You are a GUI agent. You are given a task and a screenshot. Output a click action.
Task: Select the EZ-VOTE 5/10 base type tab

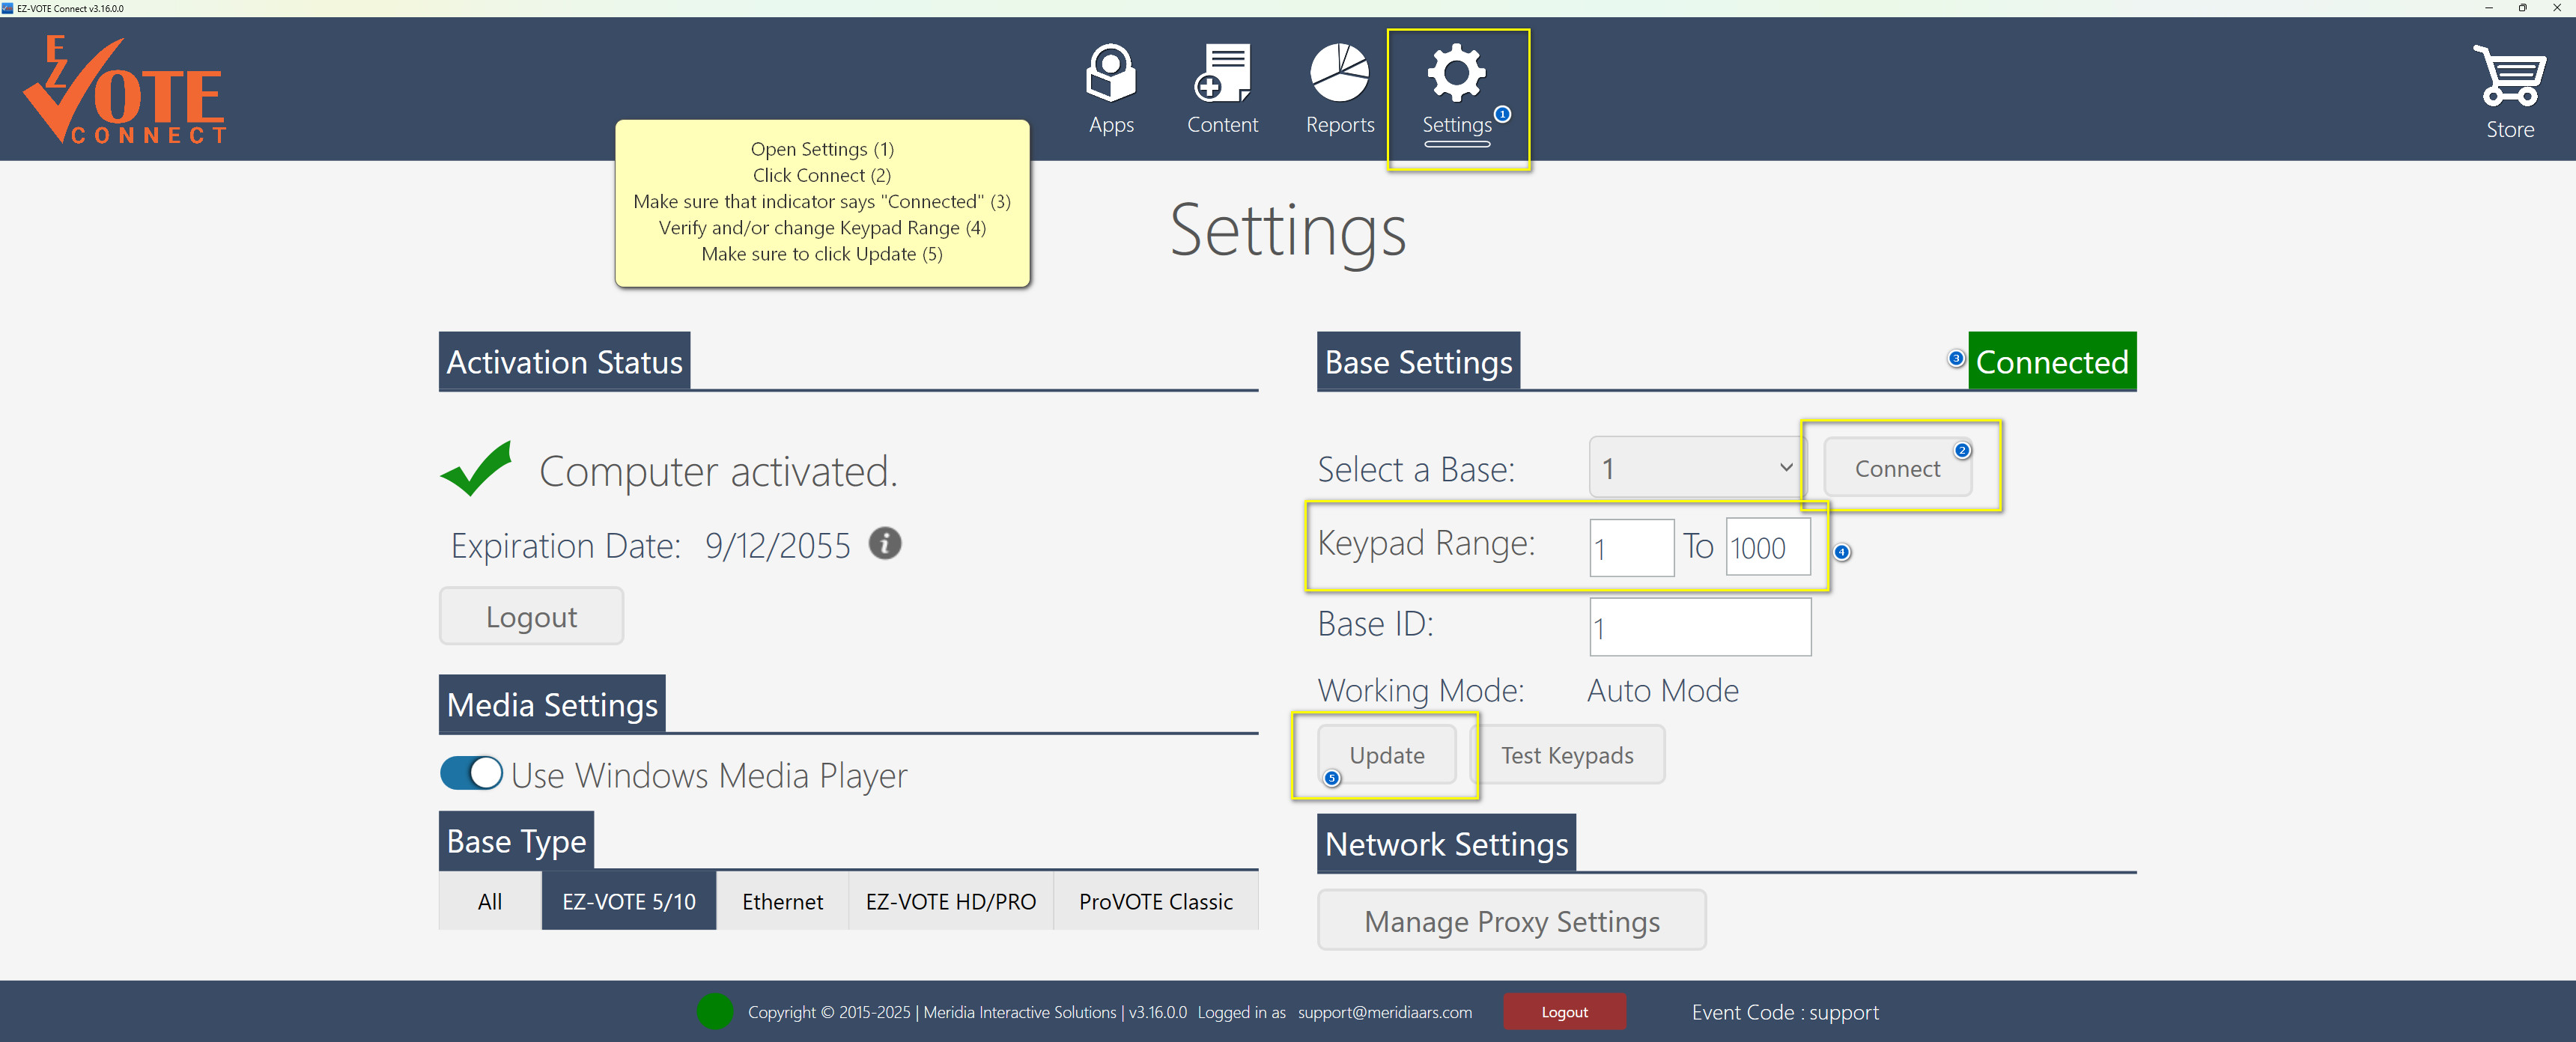point(628,901)
